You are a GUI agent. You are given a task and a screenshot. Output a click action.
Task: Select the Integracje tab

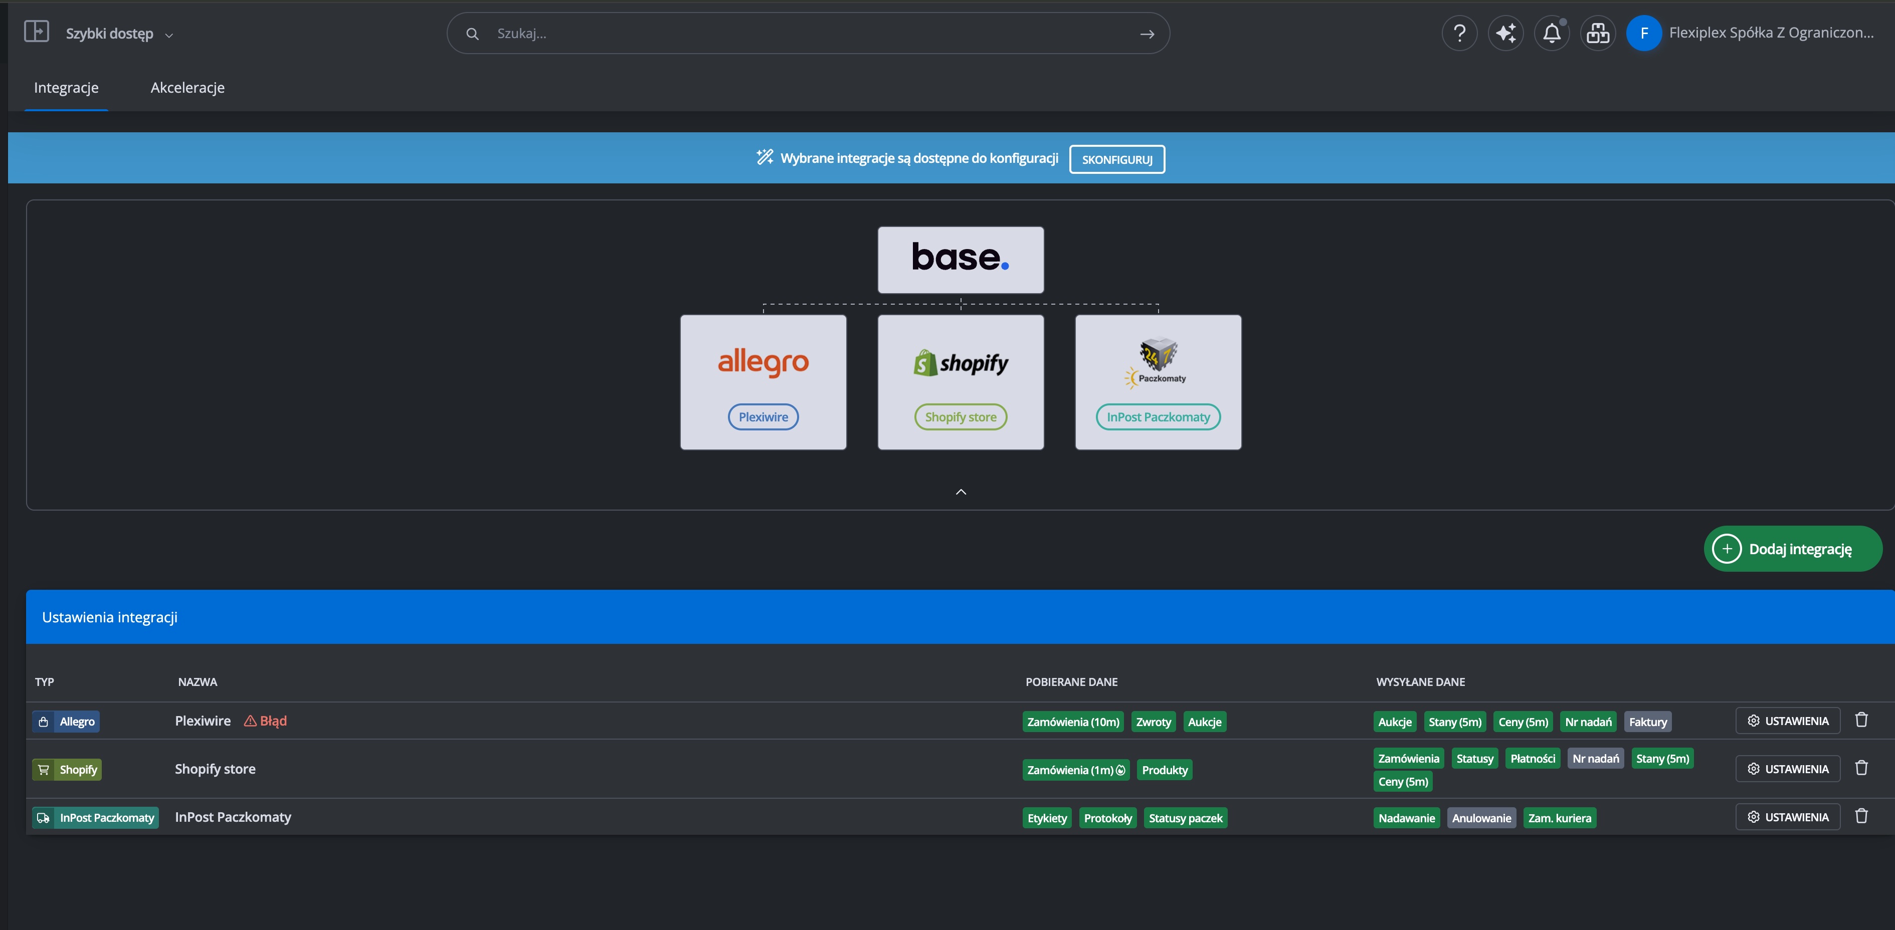pos(66,88)
